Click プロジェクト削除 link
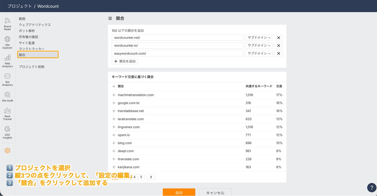 pyautogui.click(x=31, y=67)
